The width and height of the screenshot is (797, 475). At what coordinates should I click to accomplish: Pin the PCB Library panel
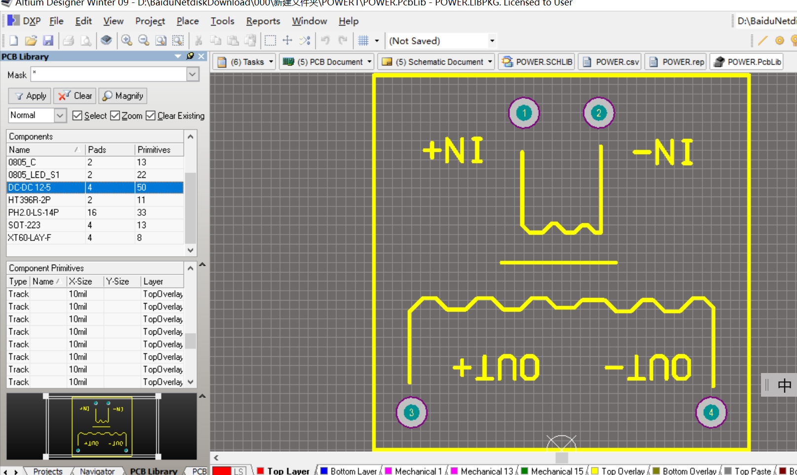[190, 56]
